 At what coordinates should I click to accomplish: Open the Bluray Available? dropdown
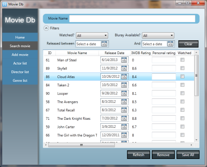coord(158,35)
